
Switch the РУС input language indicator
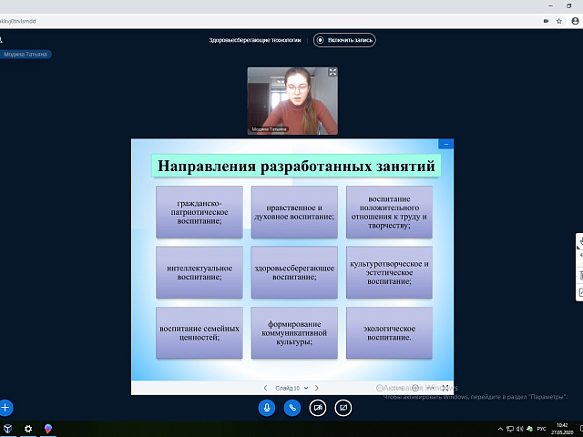click(544, 429)
